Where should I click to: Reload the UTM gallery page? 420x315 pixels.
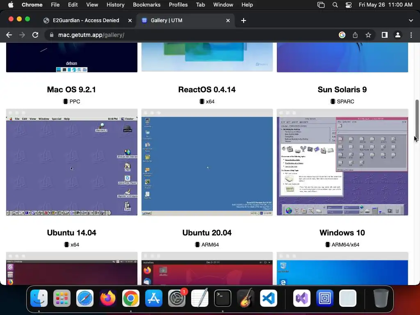coord(35,35)
